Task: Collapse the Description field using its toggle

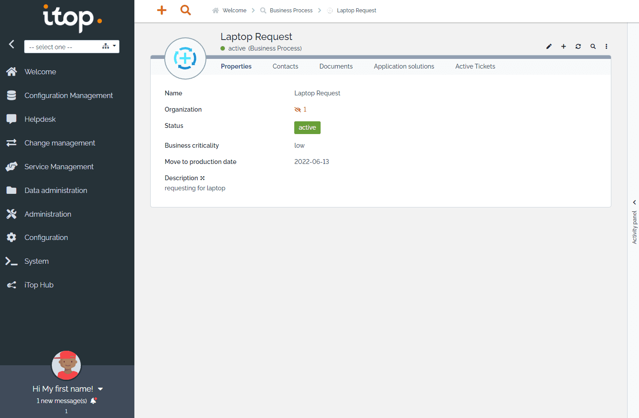Action: click(x=202, y=178)
